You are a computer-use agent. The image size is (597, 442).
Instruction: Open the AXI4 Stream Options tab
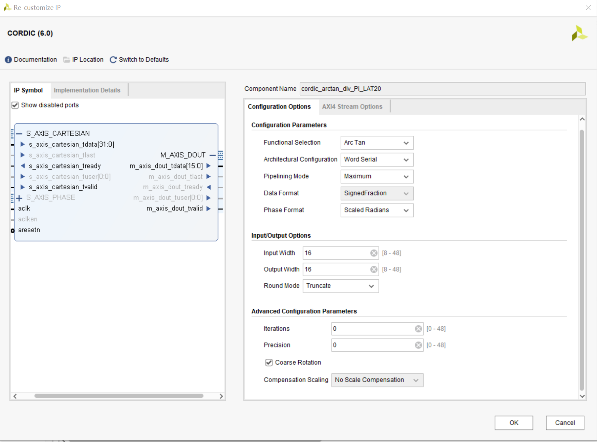(352, 106)
